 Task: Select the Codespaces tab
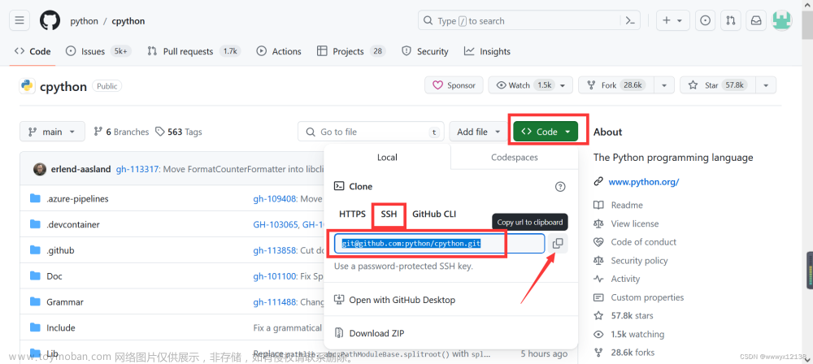(x=515, y=157)
